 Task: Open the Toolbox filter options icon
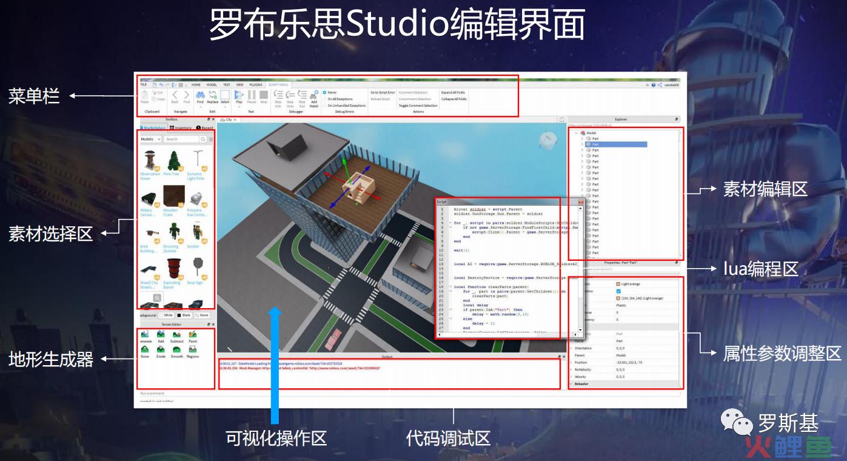point(211,139)
